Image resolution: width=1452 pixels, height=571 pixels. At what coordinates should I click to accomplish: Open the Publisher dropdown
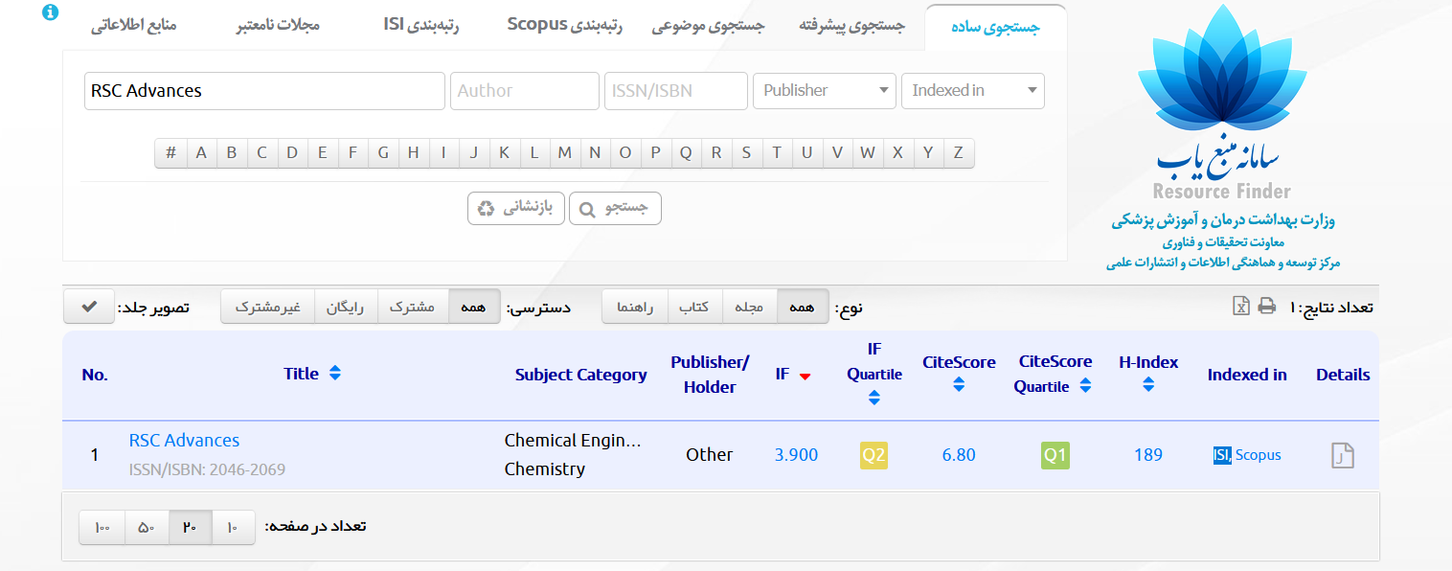(825, 91)
